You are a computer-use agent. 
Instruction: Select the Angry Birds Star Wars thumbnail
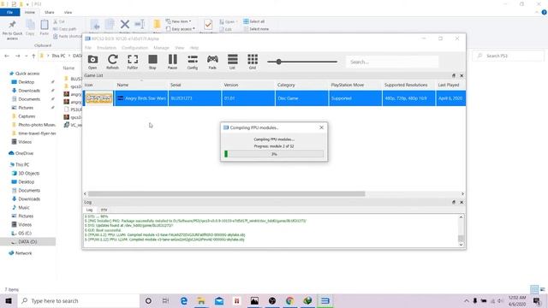(99, 98)
